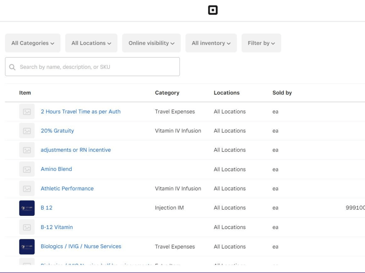This screenshot has height=273, width=365.
Task: Open the 2 Hours Travel Time as per Auth item
Action: pyautogui.click(x=81, y=112)
